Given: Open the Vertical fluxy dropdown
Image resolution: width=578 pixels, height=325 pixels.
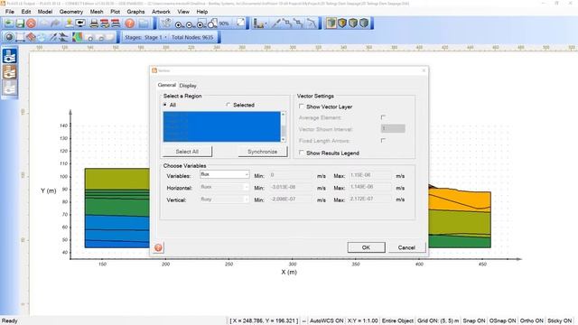Looking at the screenshot, I should pos(225,200).
